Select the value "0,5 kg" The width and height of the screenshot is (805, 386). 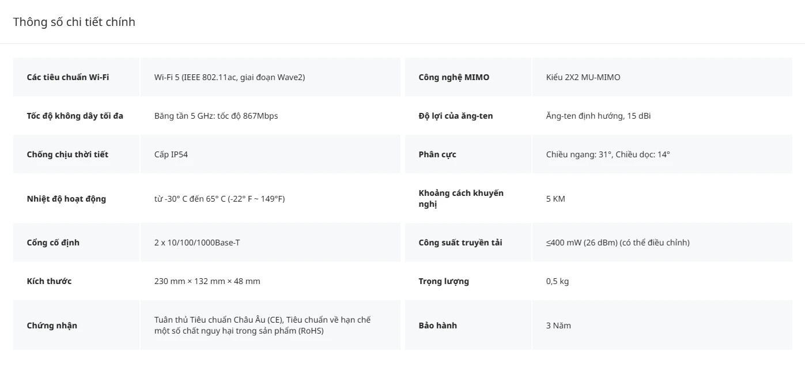click(557, 281)
